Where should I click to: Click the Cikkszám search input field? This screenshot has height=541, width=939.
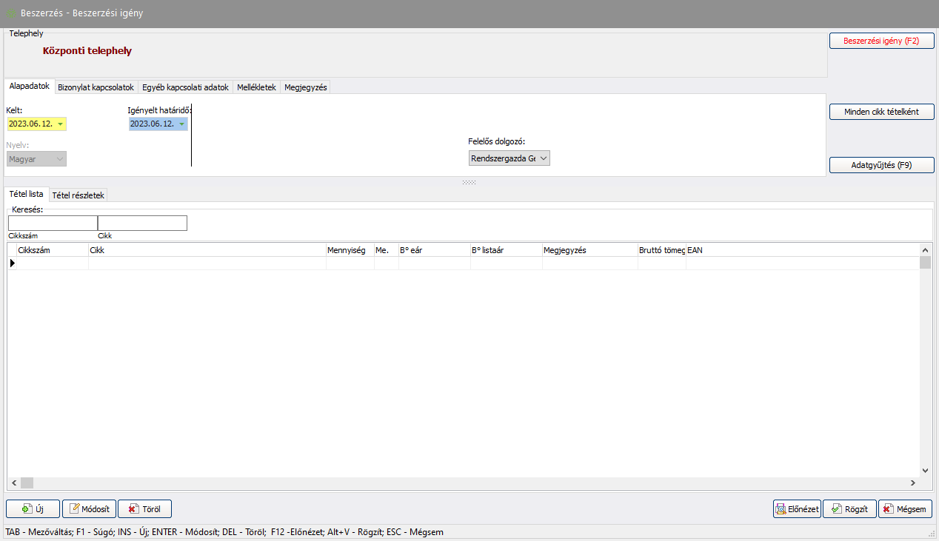53,223
